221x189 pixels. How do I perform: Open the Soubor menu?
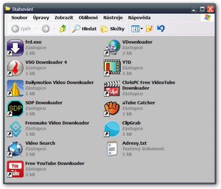(x=19, y=18)
